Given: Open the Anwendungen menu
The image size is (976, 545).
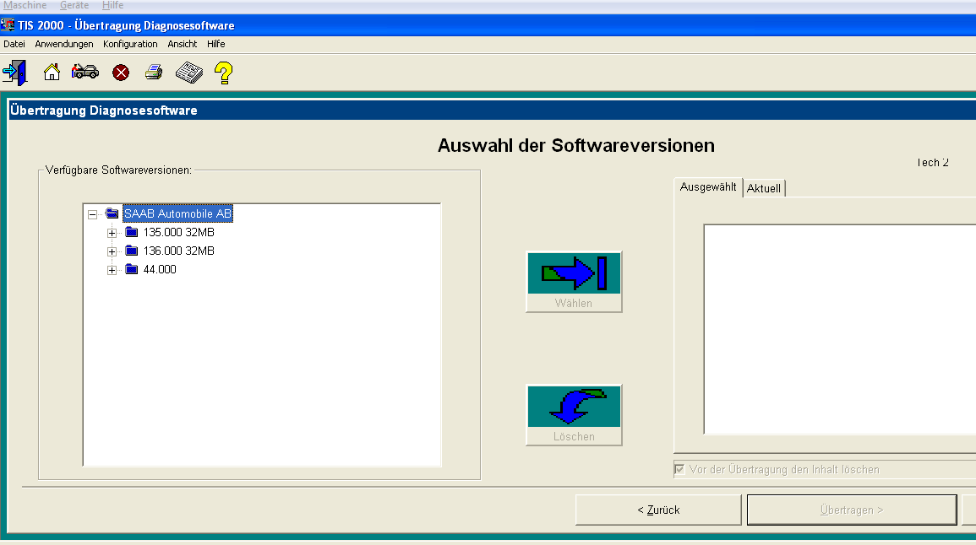Looking at the screenshot, I should (64, 44).
